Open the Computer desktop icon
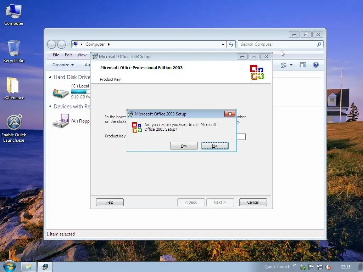The width and height of the screenshot is (363, 272). point(14,15)
